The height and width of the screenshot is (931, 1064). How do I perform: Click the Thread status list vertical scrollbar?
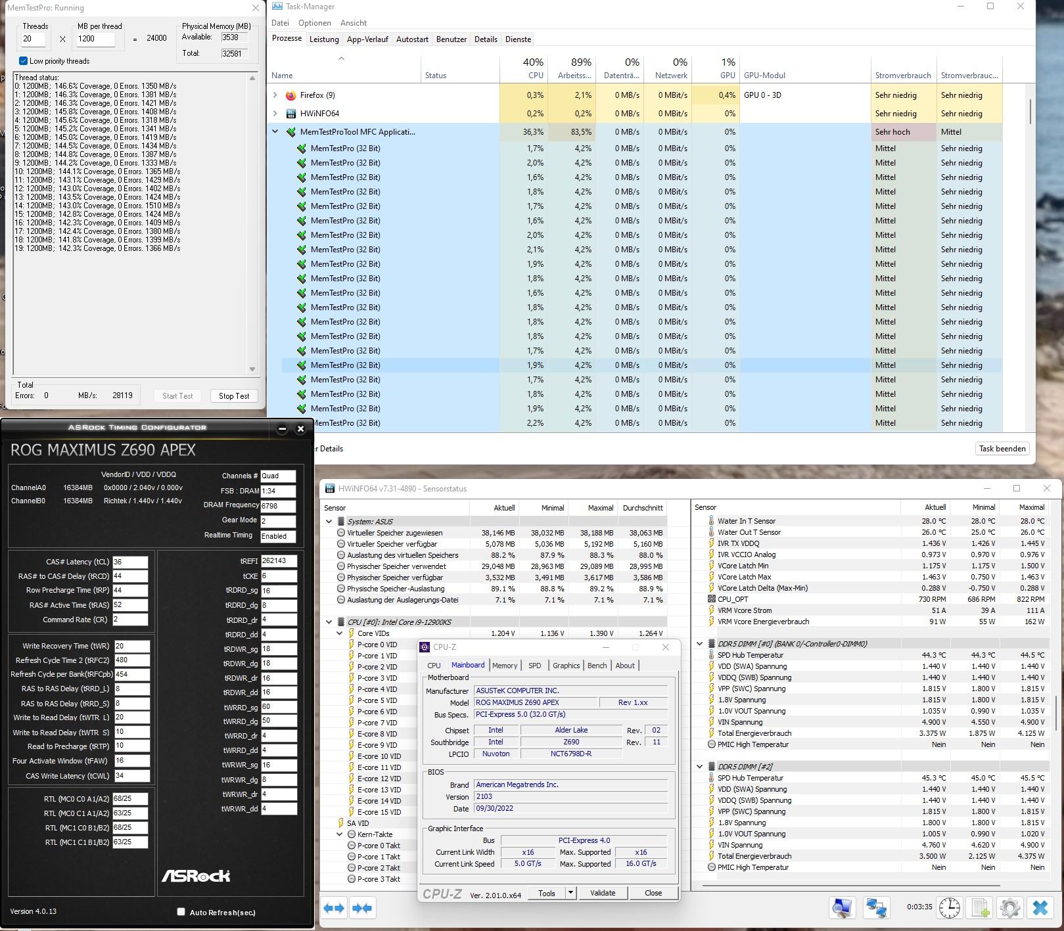pyautogui.click(x=252, y=223)
